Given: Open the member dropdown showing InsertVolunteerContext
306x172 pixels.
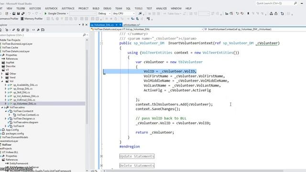Looking at the screenshot, I should 255,29.
